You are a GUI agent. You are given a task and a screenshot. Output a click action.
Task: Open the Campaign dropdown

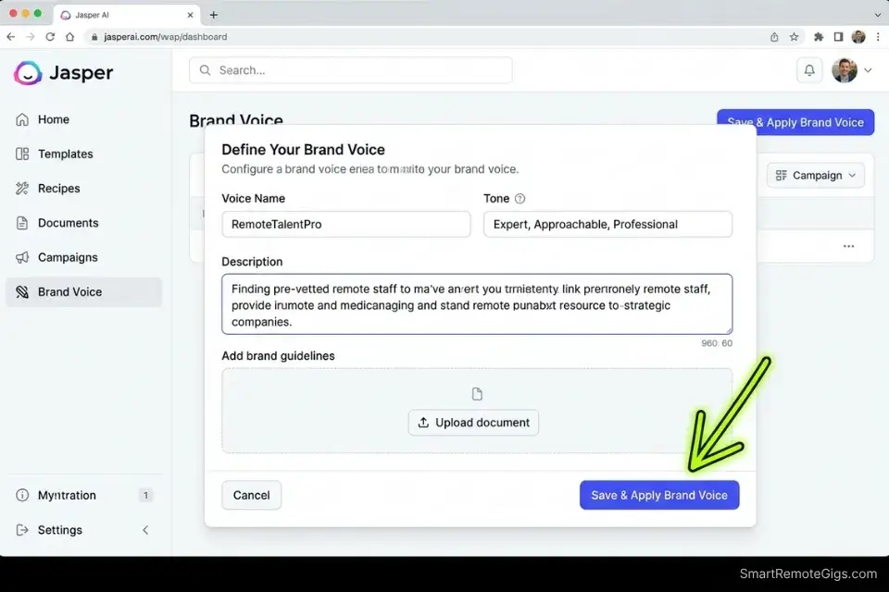coord(815,175)
